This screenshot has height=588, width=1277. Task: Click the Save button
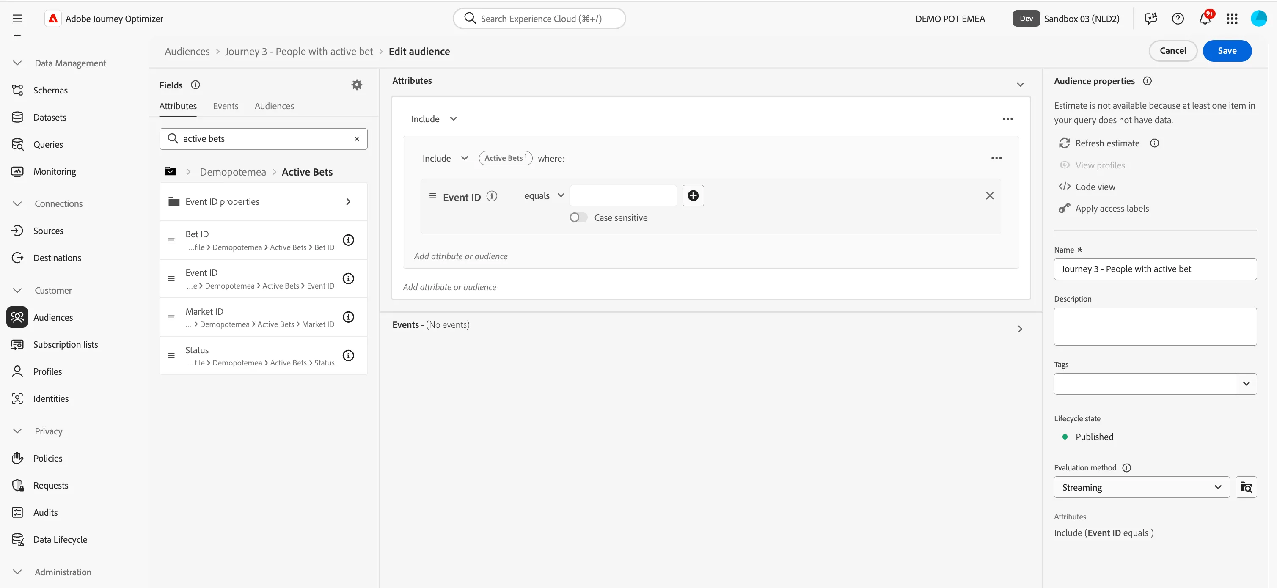pyautogui.click(x=1227, y=51)
